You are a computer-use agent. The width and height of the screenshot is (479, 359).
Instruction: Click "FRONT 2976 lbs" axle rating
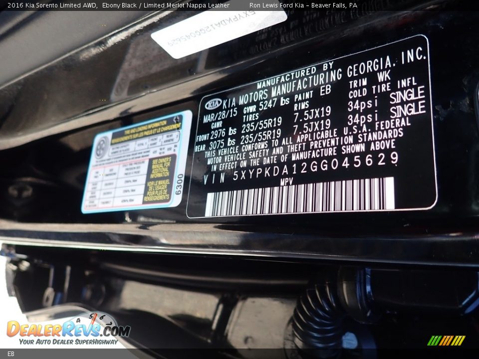point(216,135)
